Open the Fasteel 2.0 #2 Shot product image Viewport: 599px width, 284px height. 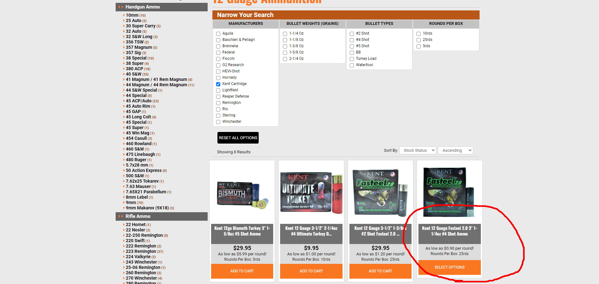coord(380,193)
